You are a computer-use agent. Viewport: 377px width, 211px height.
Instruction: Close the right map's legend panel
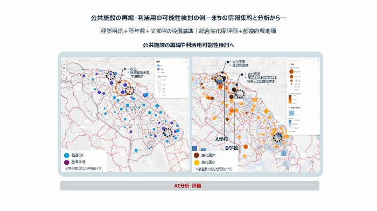coord(318,61)
